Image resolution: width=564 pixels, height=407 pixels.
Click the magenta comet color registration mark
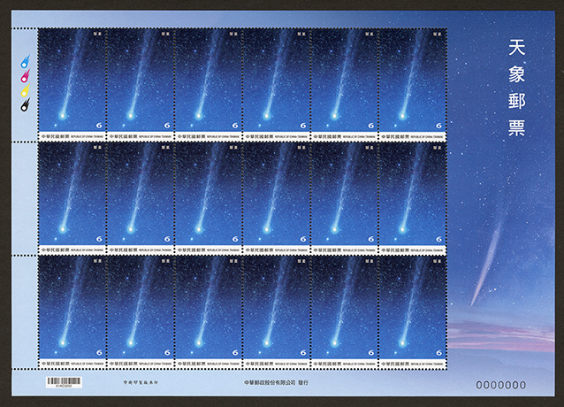coord(25,76)
